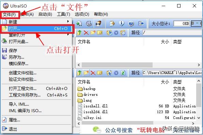Click the rename icon in the upper pane toolbar
The width and height of the screenshot is (203, 135).
point(99,33)
